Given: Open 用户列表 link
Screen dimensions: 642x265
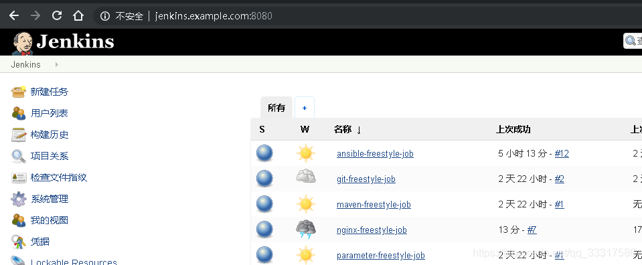Looking at the screenshot, I should 50,113.
